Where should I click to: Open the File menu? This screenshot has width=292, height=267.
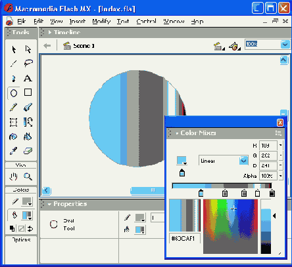tap(21, 21)
